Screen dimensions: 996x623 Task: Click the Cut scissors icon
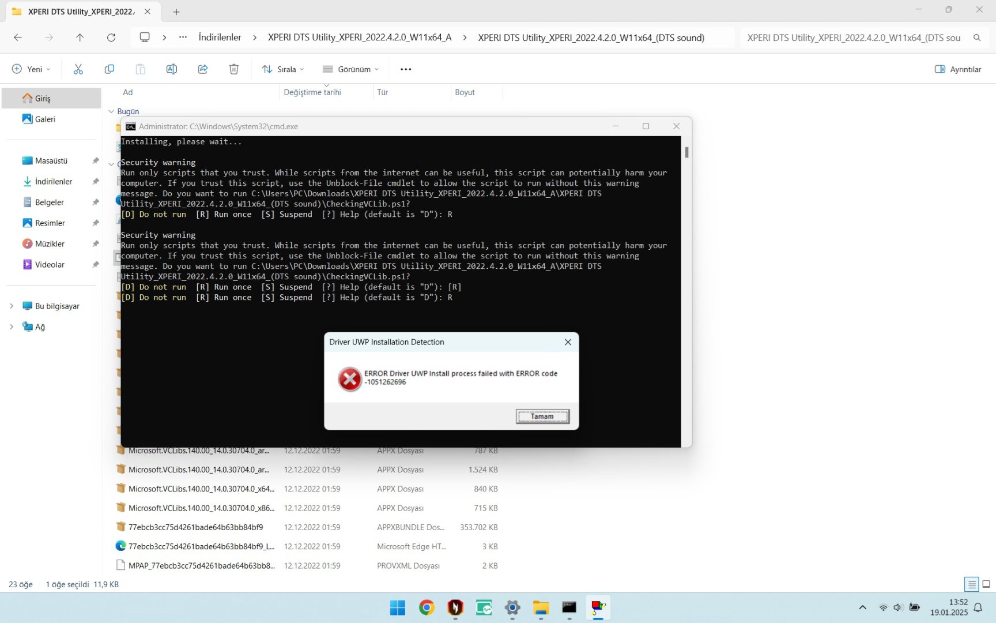pyautogui.click(x=78, y=69)
